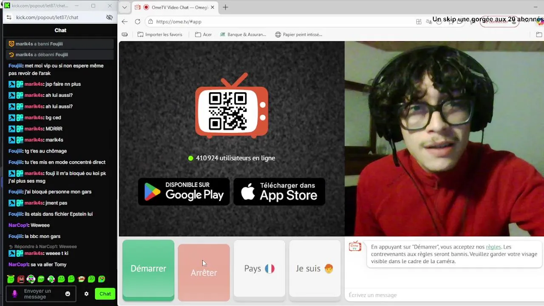Go back in the OmeTV browser window
Image resolution: width=544 pixels, height=306 pixels.
125,22
